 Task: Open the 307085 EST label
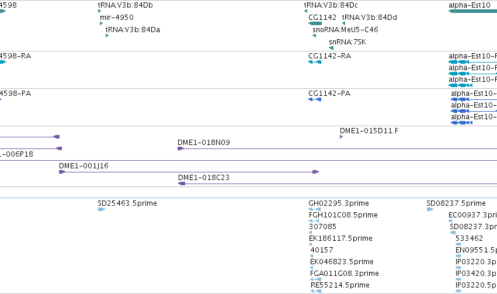[x=322, y=227]
